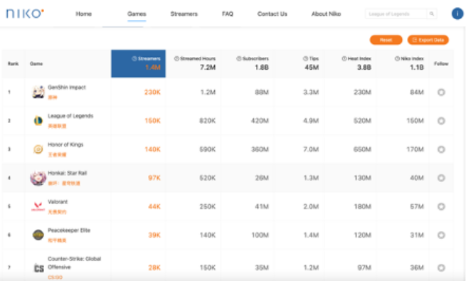Click the search magnifier icon
The image size is (466, 281).
coord(432,14)
